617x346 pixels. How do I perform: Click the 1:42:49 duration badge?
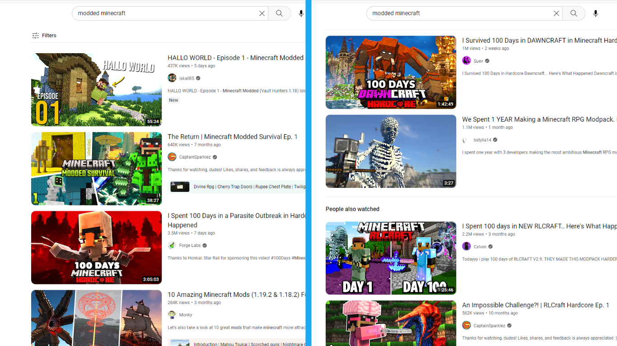click(445, 104)
